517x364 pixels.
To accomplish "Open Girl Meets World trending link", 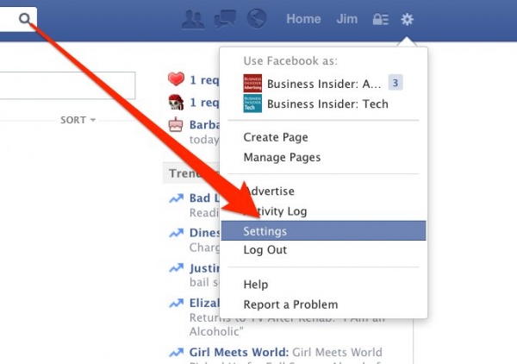I will click(x=239, y=352).
